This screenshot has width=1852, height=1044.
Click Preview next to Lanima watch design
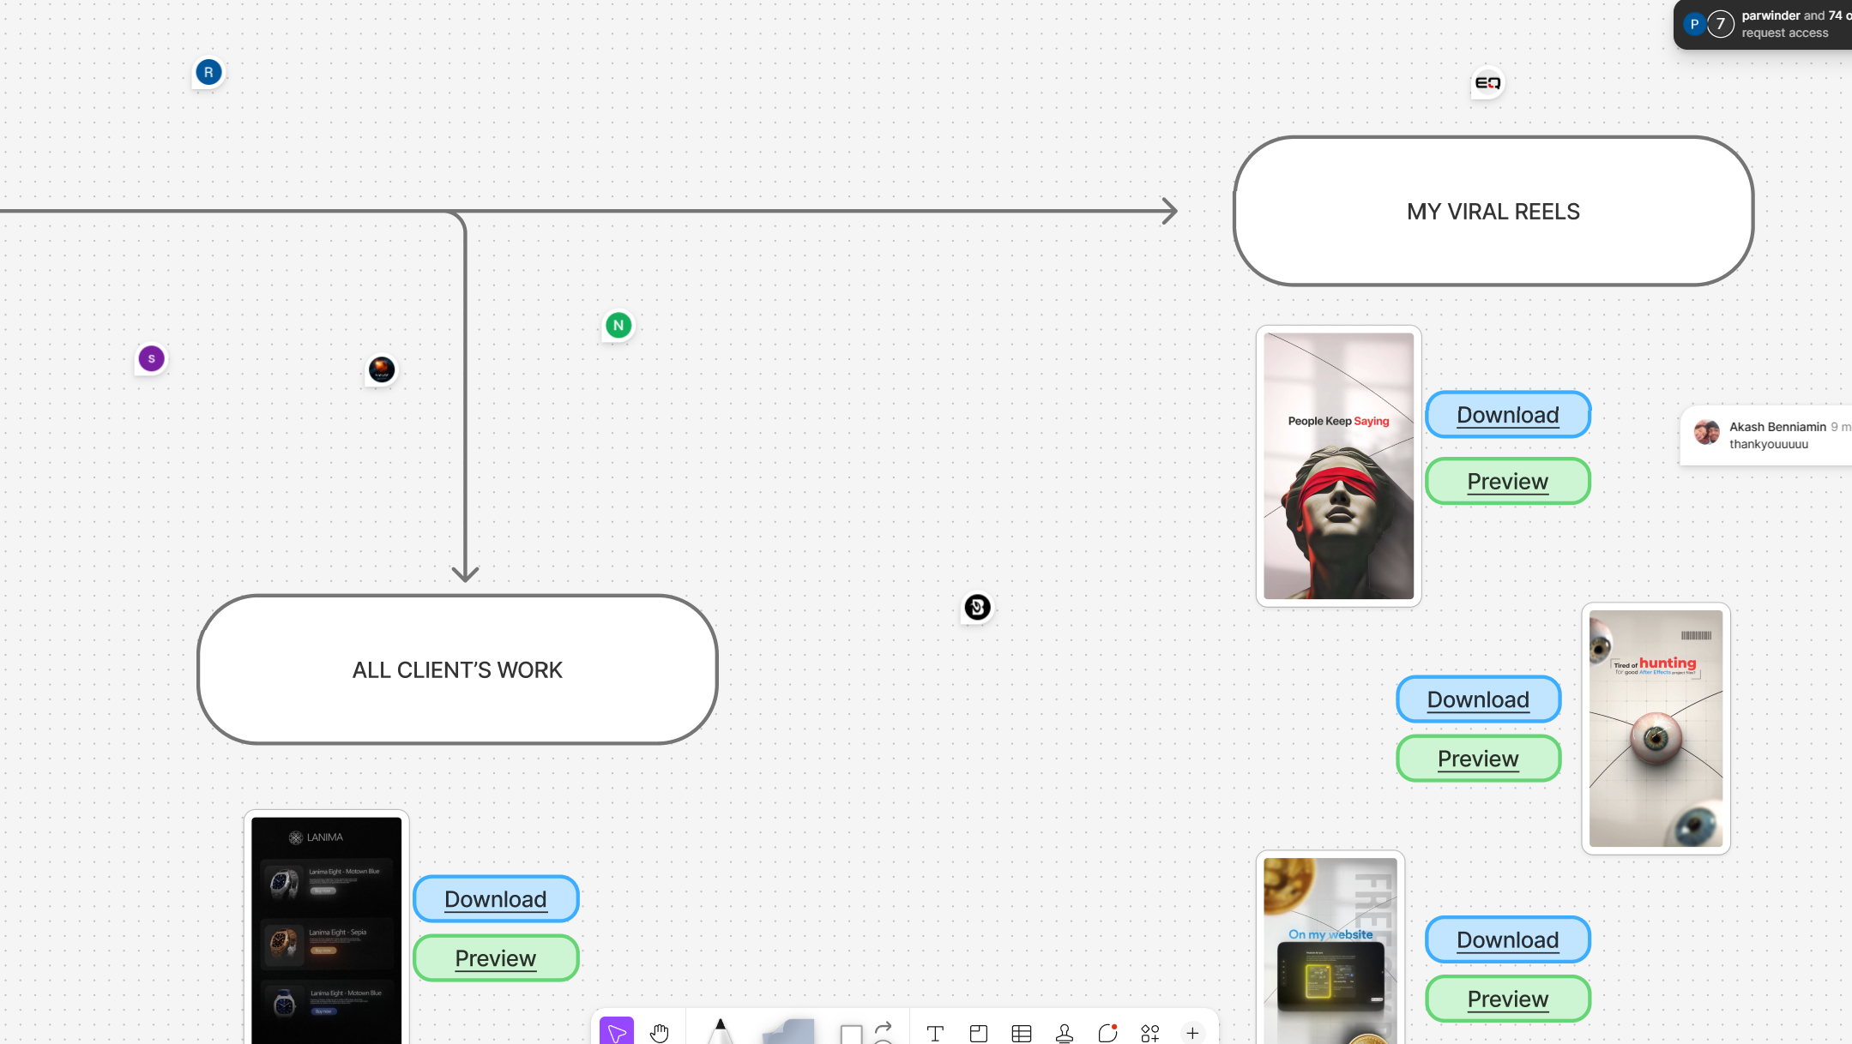click(x=496, y=958)
